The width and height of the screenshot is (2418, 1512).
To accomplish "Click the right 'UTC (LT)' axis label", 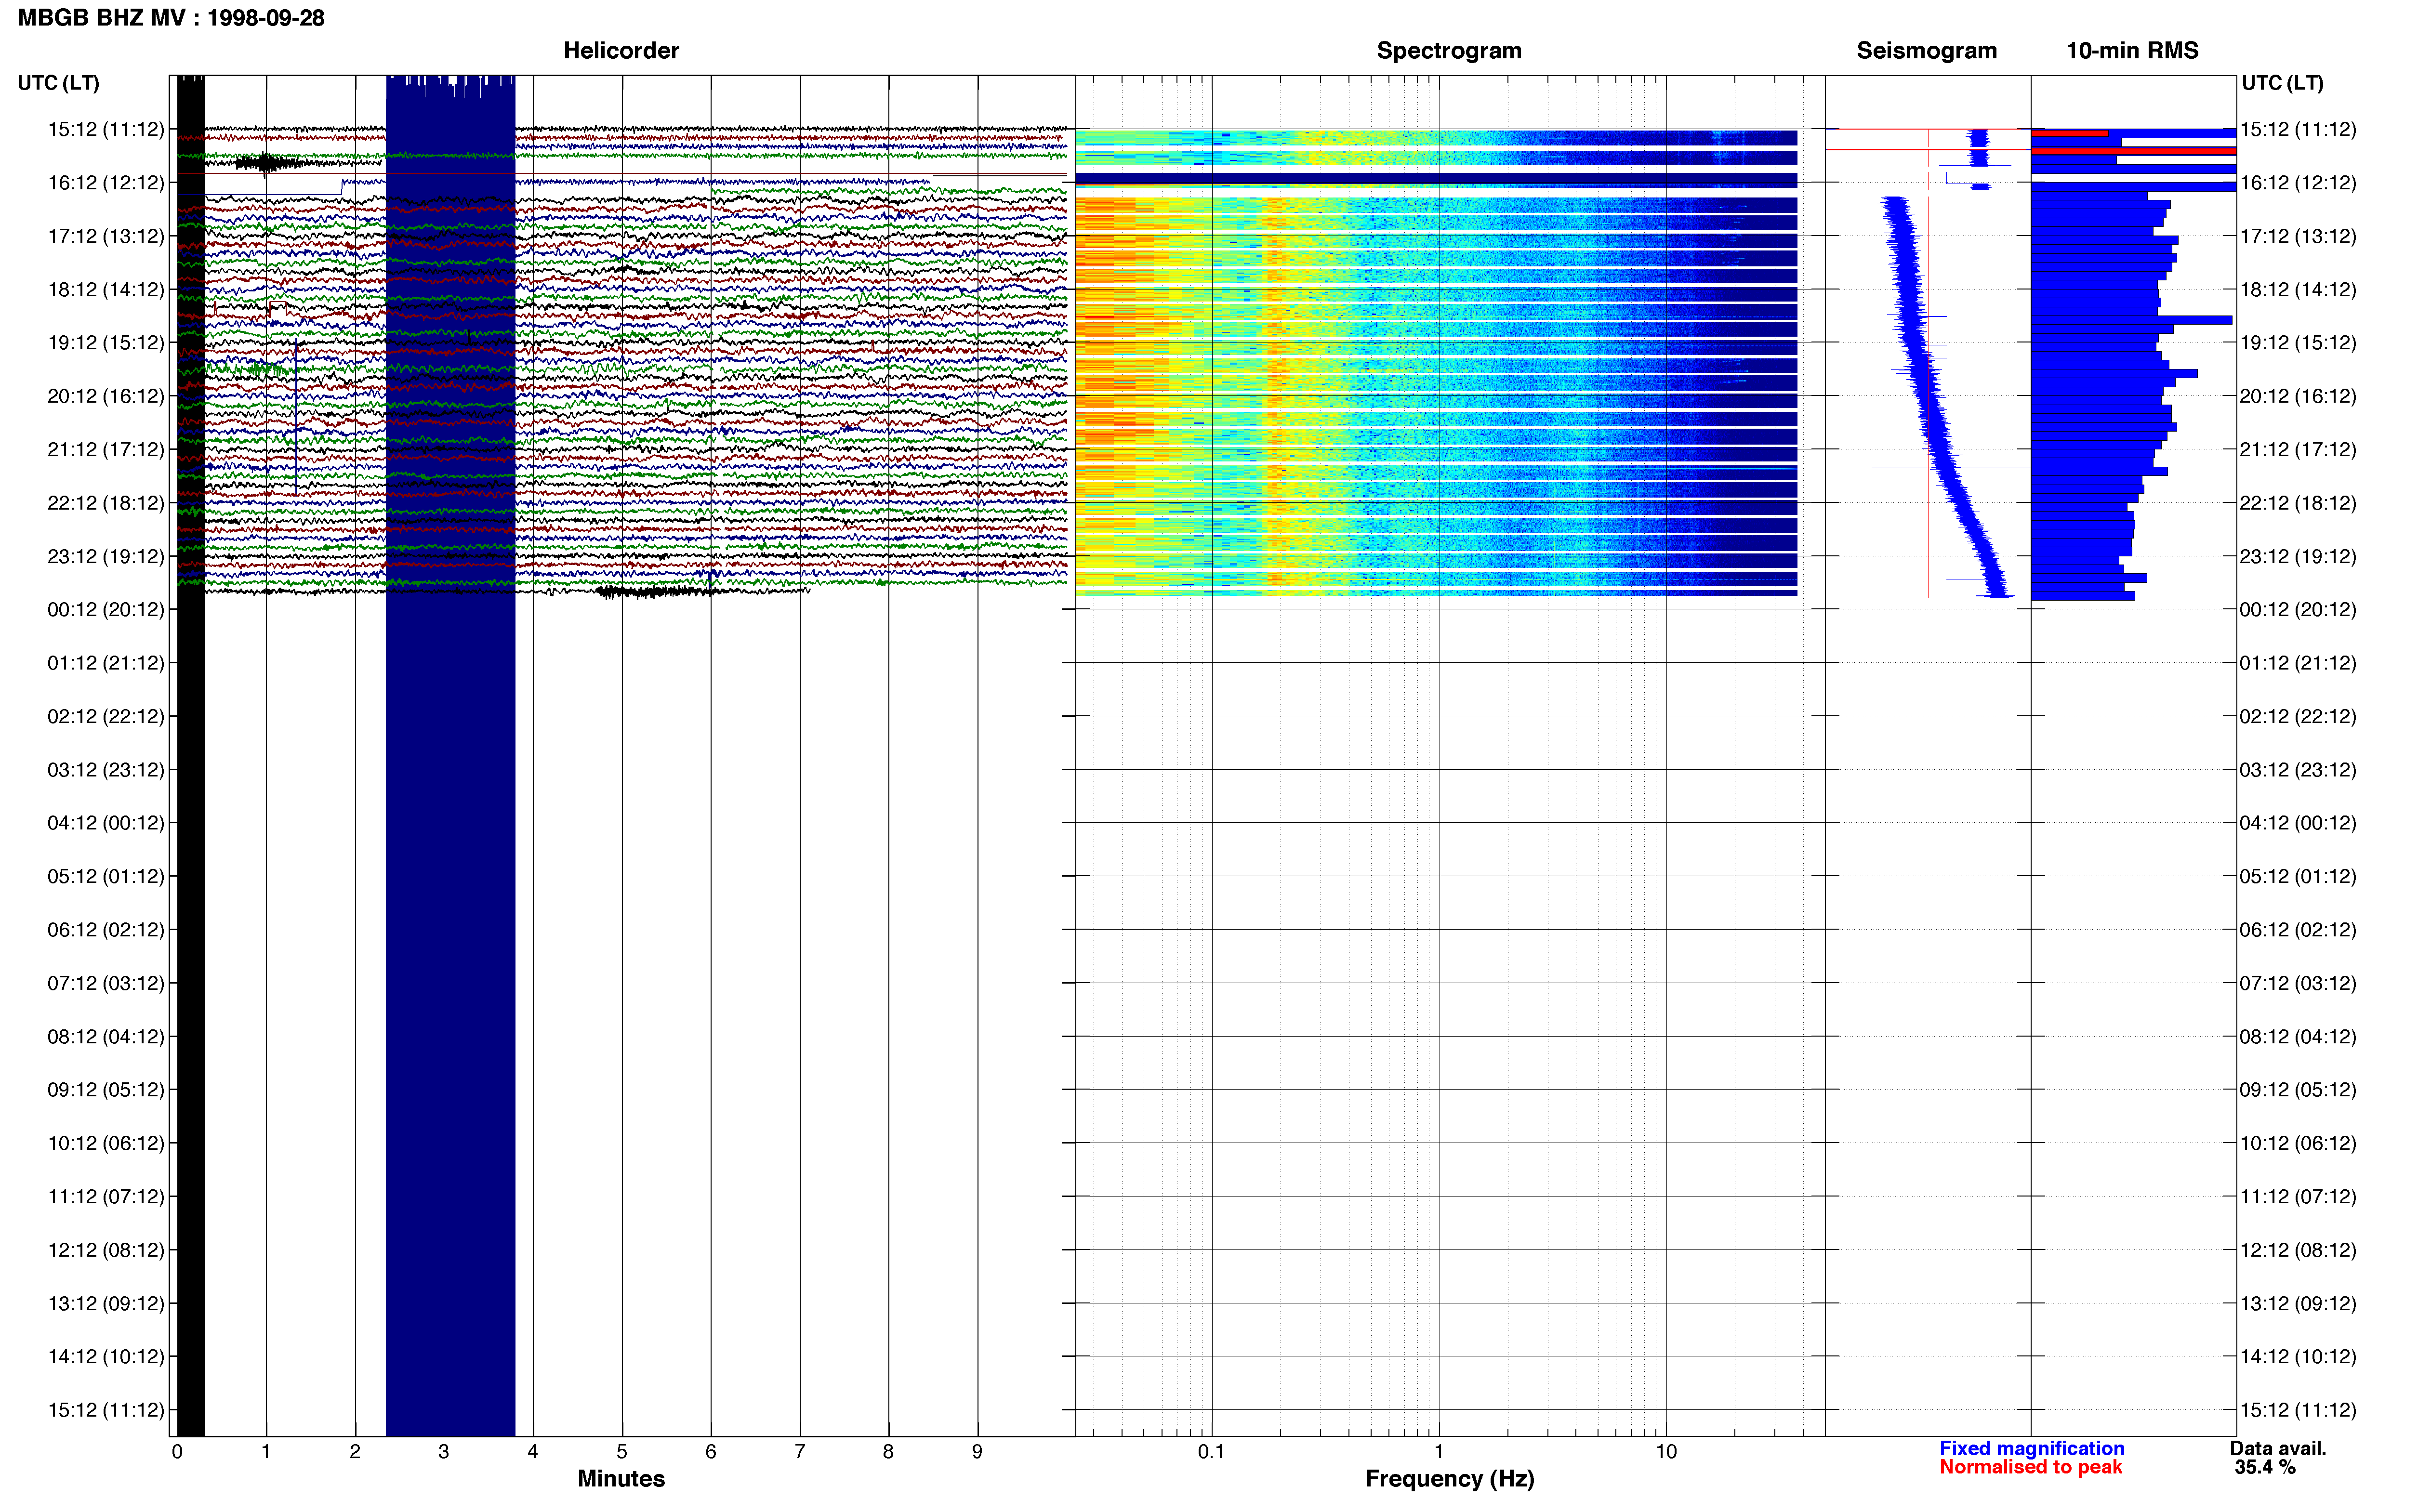I will [x=2282, y=83].
